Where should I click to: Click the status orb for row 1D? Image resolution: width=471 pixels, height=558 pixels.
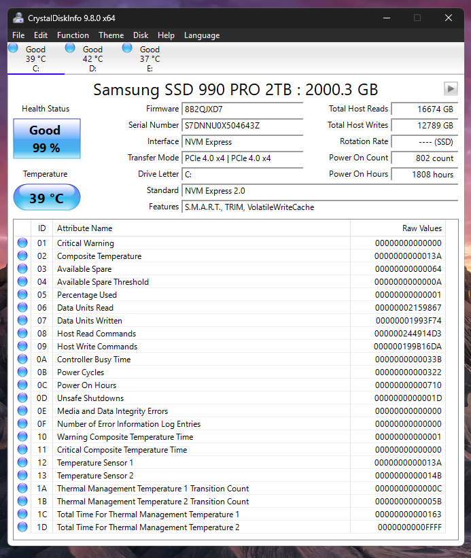tap(22, 527)
